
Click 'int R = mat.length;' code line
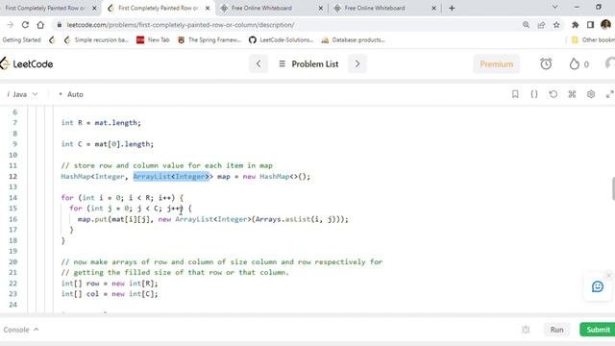coord(101,123)
